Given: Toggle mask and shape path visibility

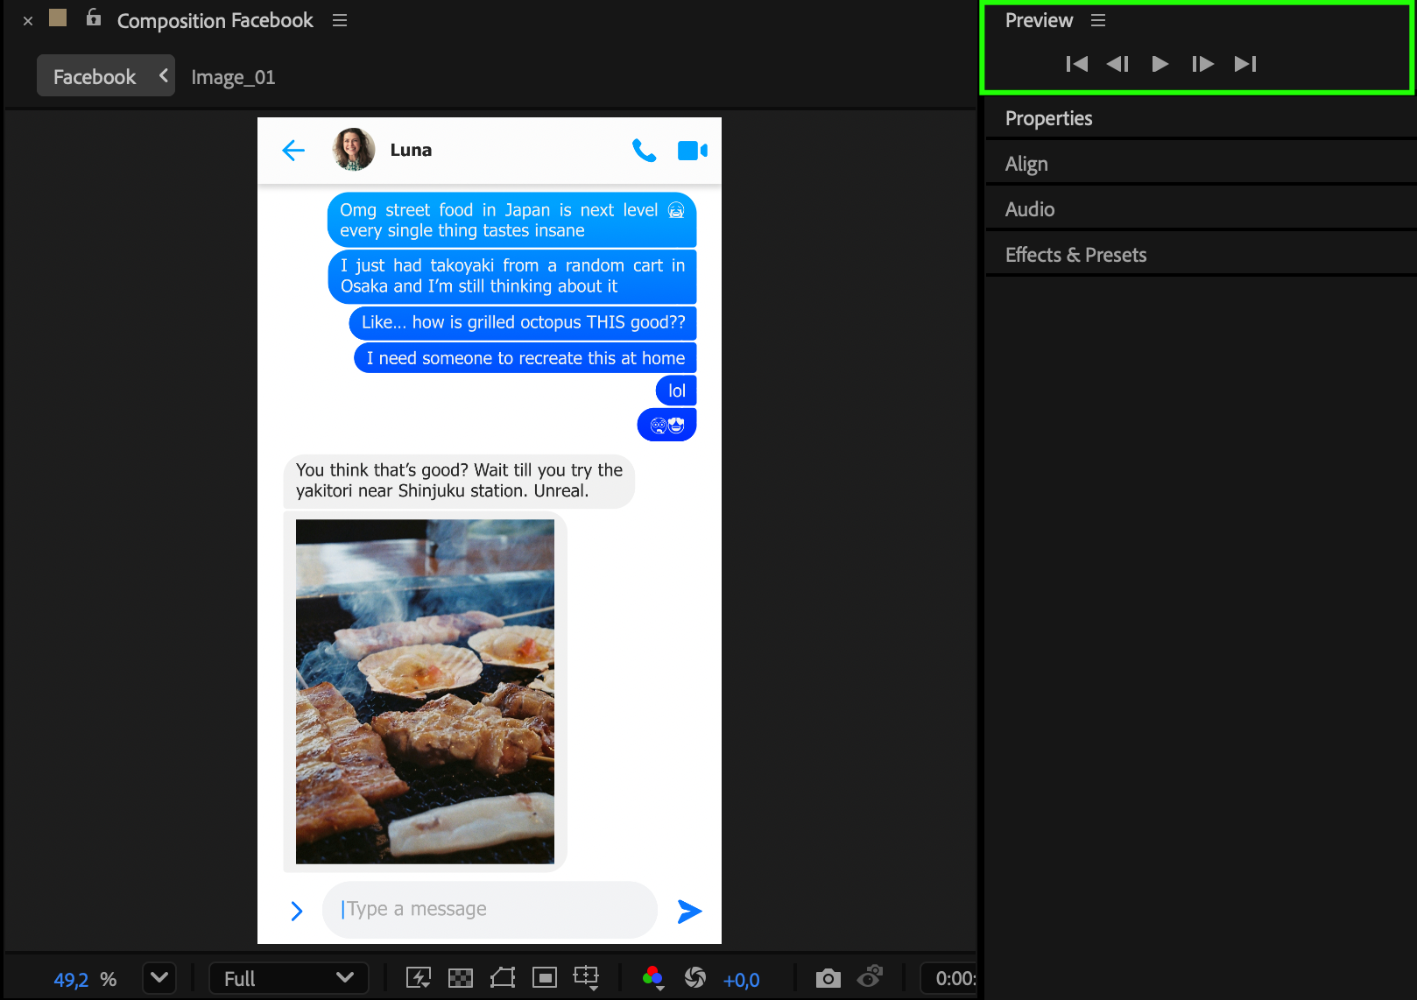Looking at the screenshot, I should point(503,978).
